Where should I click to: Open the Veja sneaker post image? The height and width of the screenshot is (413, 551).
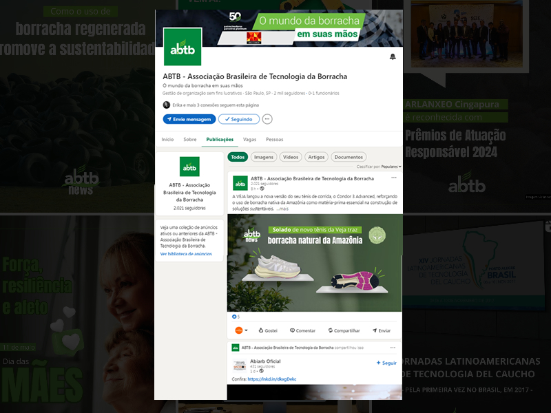point(315,264)
